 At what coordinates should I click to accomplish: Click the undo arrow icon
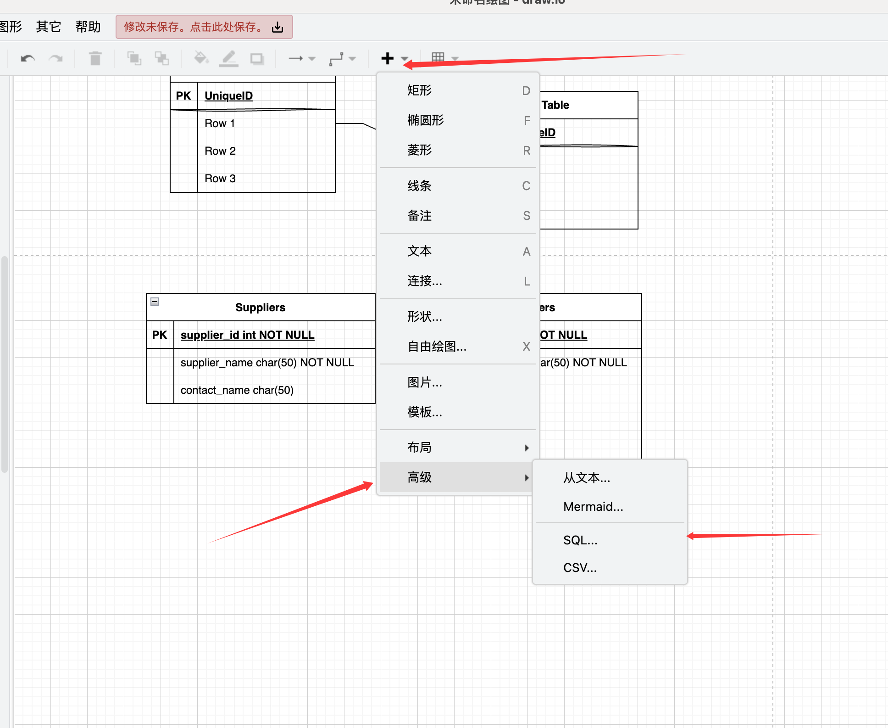[x=28, y=59]
